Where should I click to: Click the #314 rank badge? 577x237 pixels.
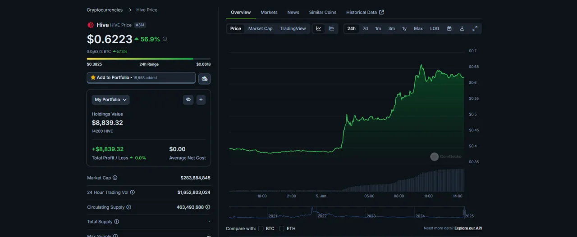(x=140, y=25)
